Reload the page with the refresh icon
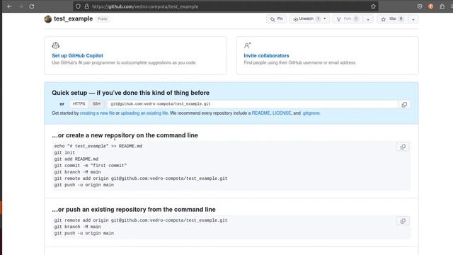Image resolution: width=453 pixels, height=255 pixels. coord(31,6)
